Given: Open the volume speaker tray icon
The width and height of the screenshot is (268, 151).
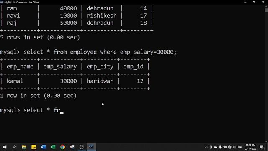Looking at the screenshot, I should (234, 147).
